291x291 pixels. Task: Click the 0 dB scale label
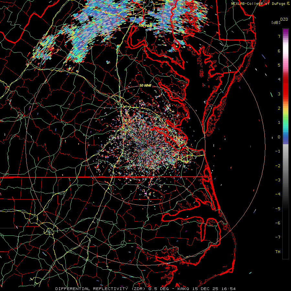pyautogui.click(x=279, y=137)
